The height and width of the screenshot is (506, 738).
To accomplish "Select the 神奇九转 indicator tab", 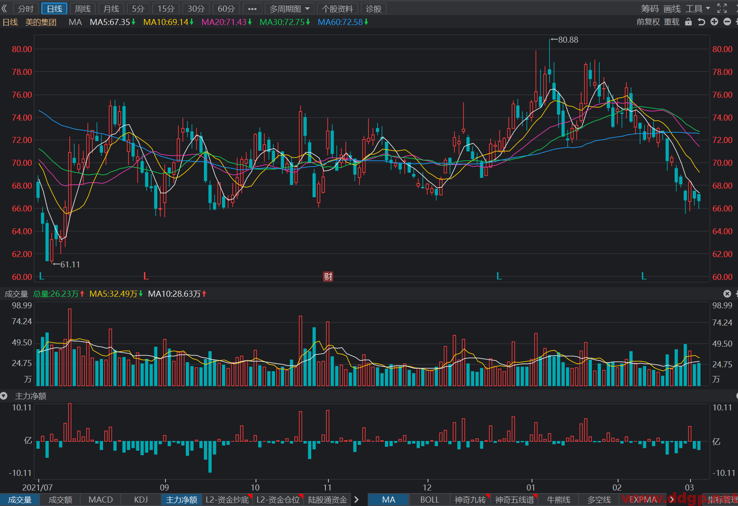I will (470, 500).
